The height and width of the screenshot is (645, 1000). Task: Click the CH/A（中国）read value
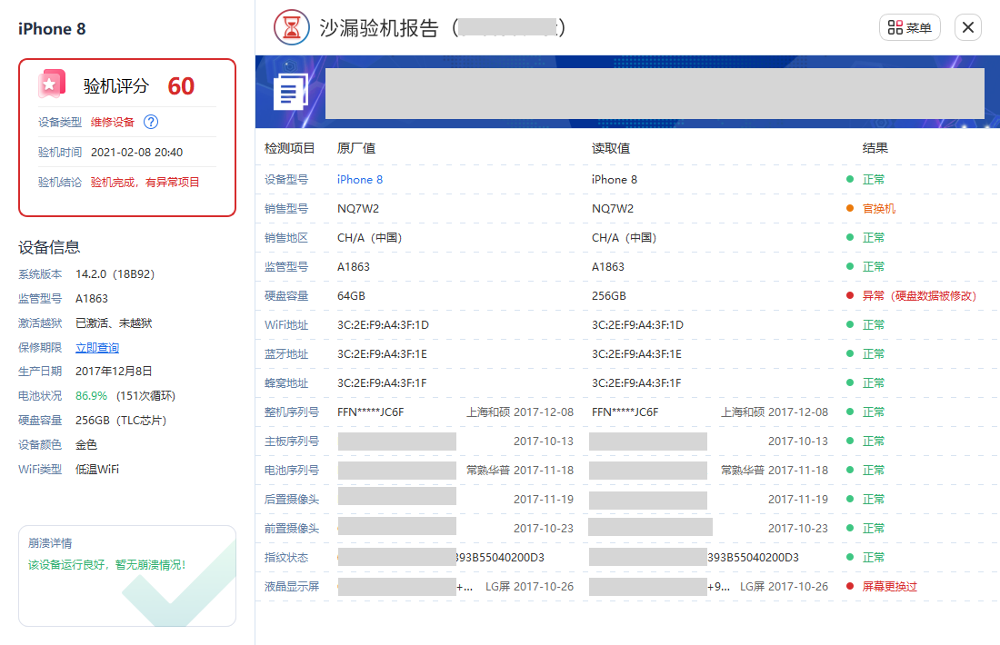point(624,238)
